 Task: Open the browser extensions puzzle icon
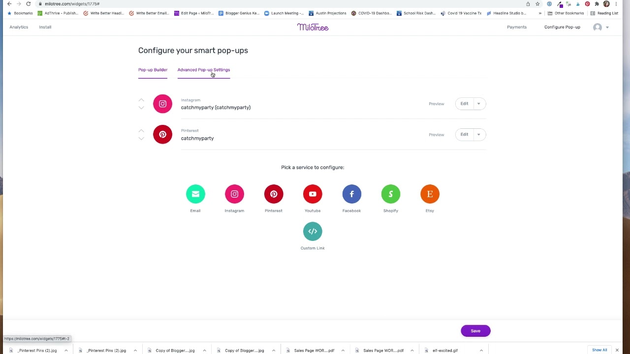tap(597, 4)
